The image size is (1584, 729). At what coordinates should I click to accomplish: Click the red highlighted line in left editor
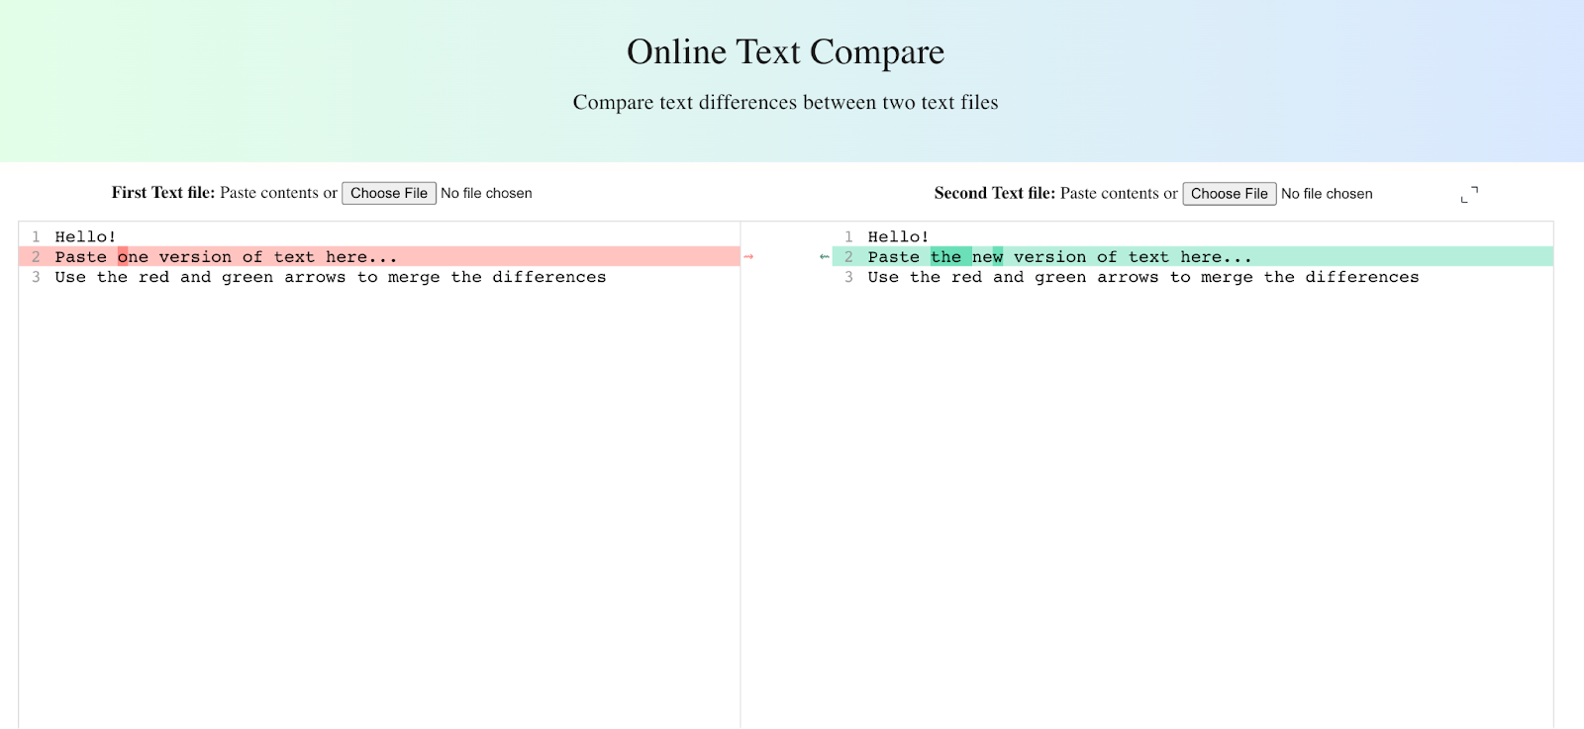(379, 257)
